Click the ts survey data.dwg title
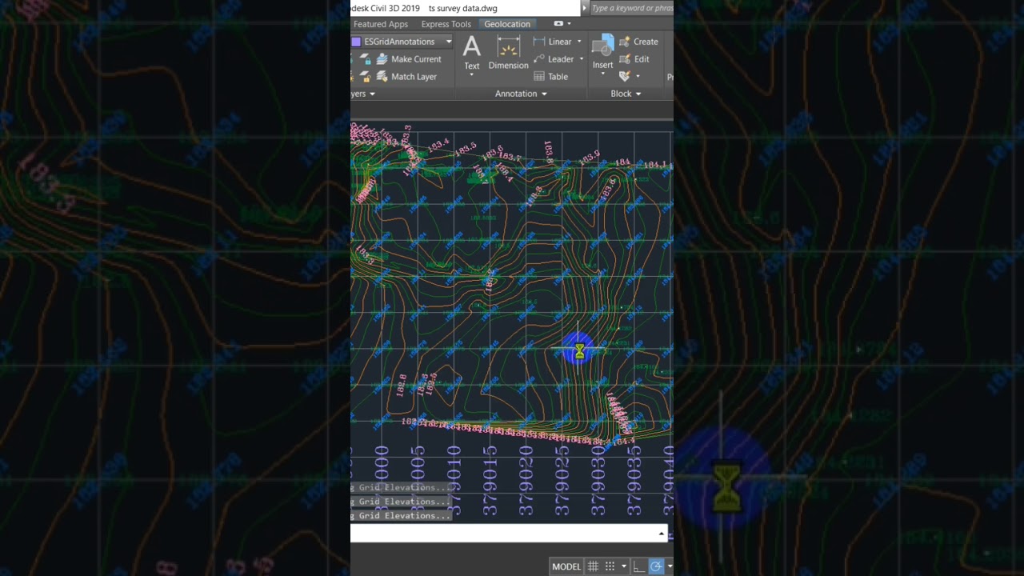Viewport: 1024px width, 576px height. [462, 8]
